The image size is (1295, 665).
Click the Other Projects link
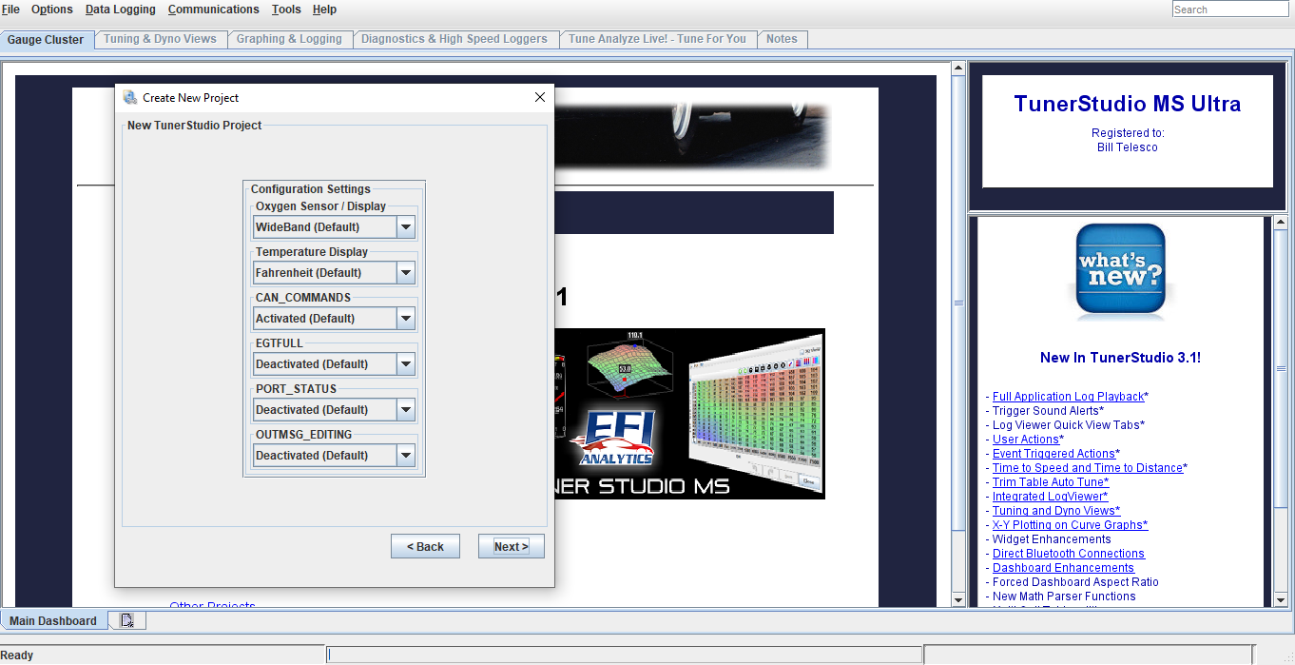[x=212, y=605]
